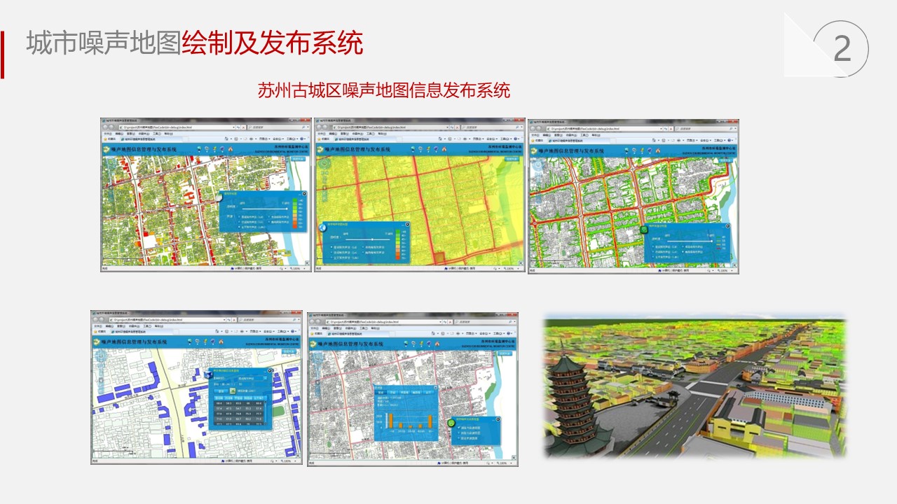897x504 pixels.
Task: Click the home icon in the yellow noise map toolbar
Action: [x=443, y=149]
